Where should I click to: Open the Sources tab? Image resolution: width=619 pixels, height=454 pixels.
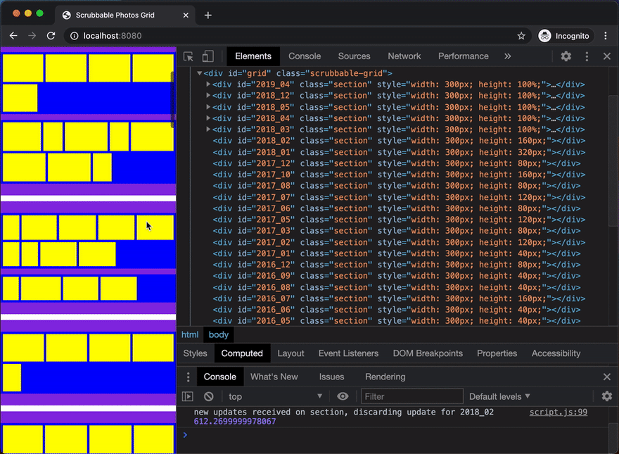(354, 56)
